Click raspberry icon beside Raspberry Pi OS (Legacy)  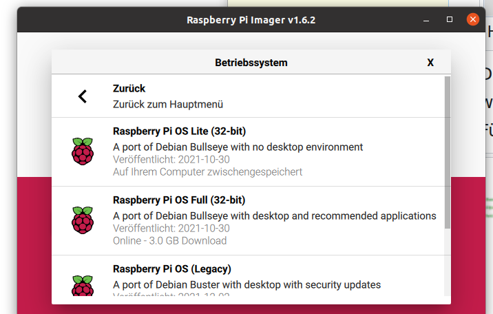(x=83, y=287)
